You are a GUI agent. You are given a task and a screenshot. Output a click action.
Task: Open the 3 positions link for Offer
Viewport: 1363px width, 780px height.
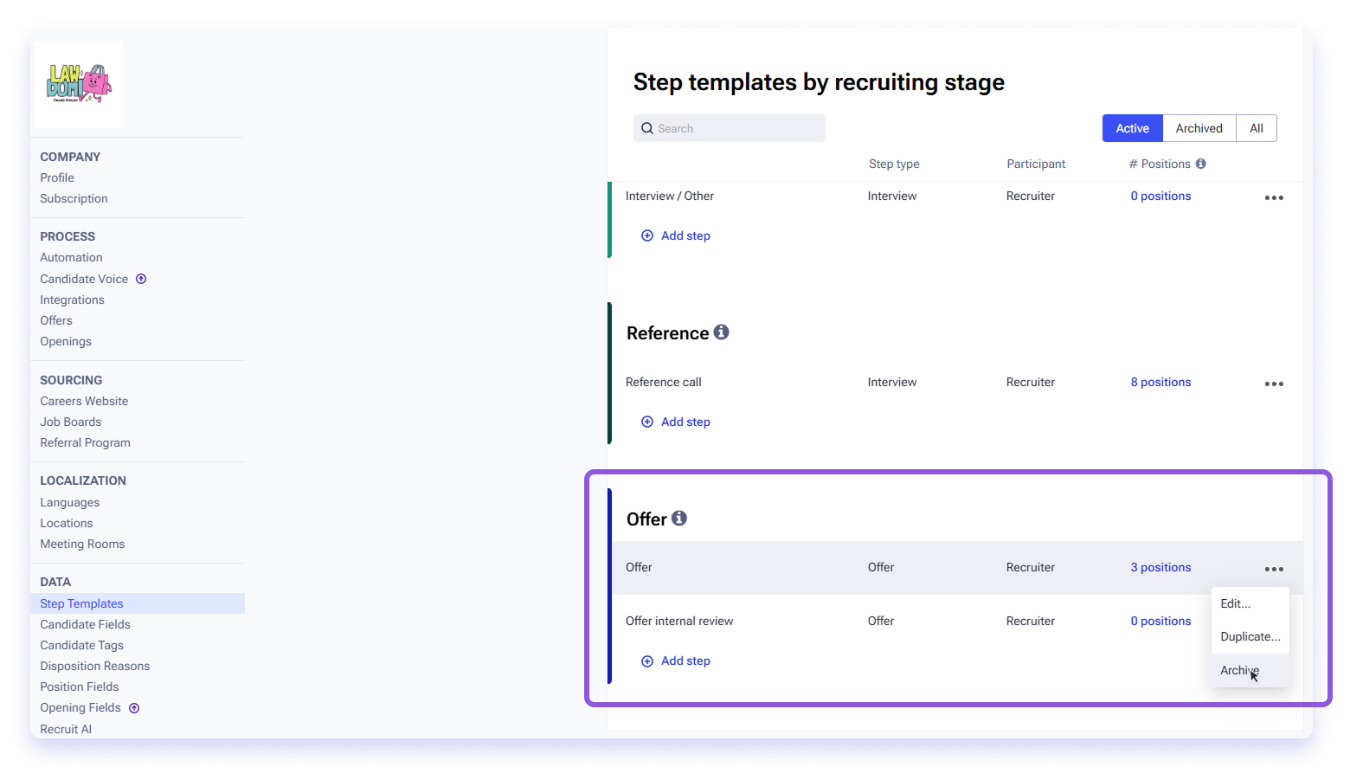pos(1160,567)
